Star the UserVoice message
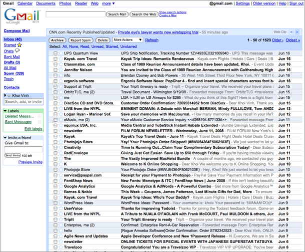 (61, 208)
